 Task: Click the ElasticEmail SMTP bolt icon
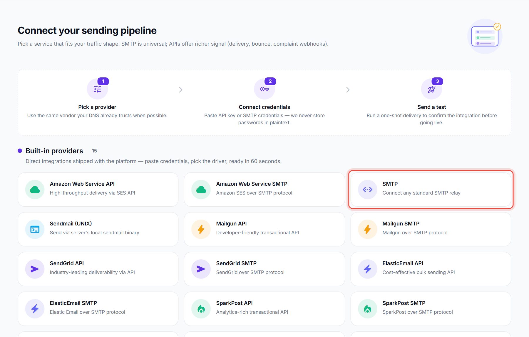tap(35, 309)
